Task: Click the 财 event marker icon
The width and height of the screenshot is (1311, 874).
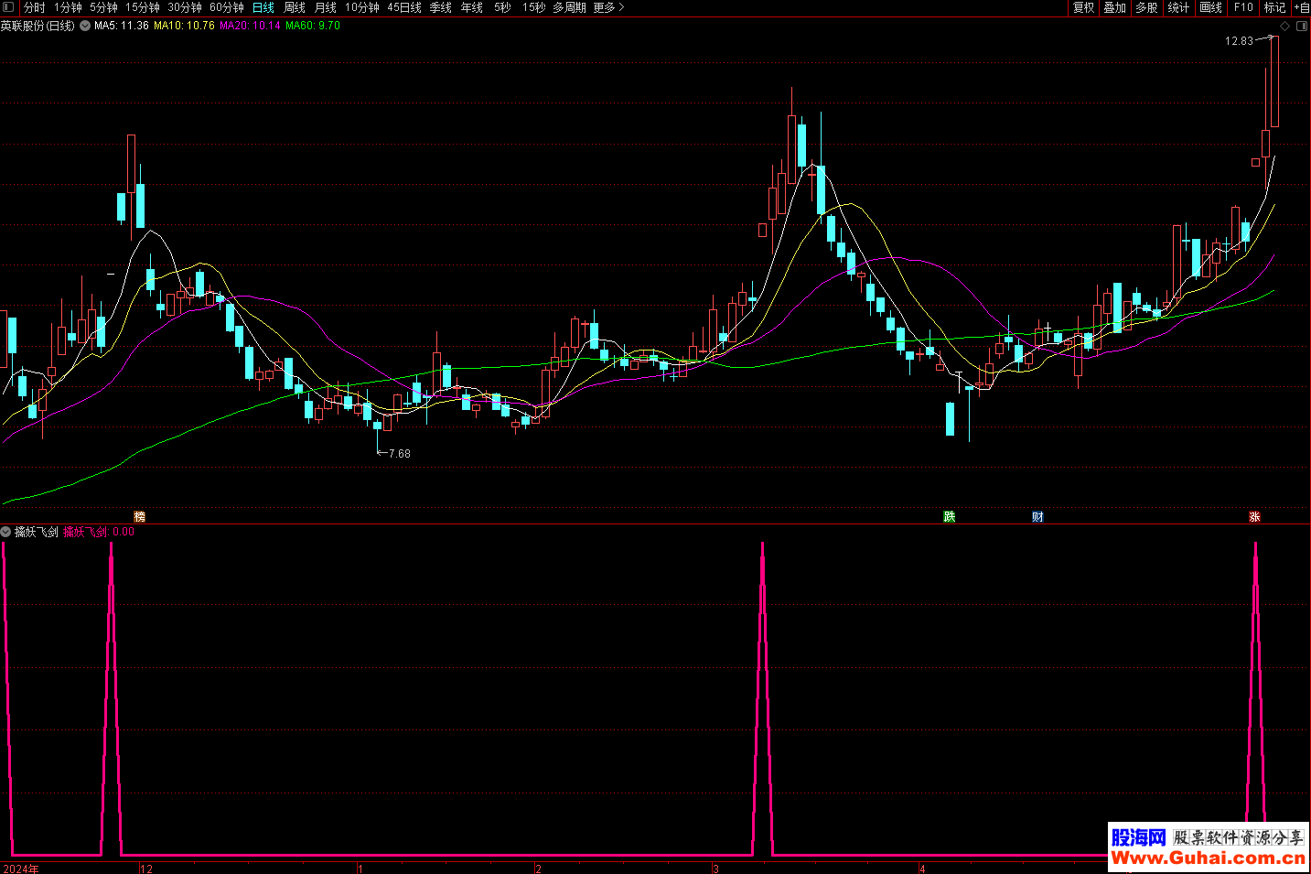Action: pyautogui.click(x=1037, y=517)
